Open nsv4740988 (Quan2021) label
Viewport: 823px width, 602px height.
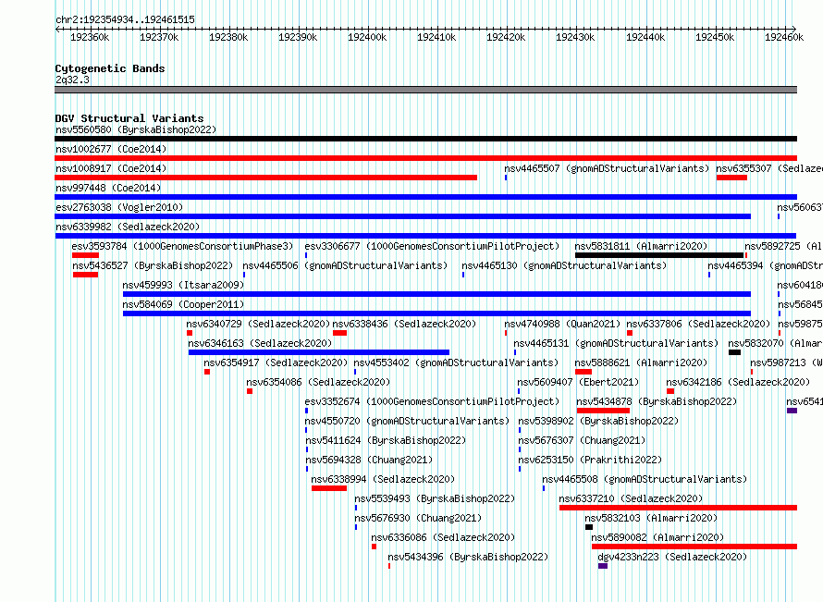tap(562, 324)
